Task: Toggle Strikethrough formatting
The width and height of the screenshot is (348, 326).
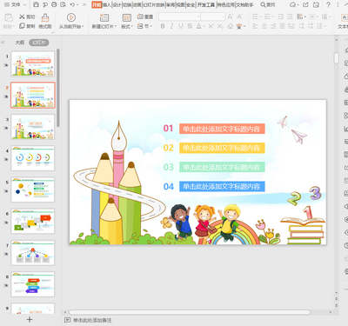Action: (x=190, y=26)
